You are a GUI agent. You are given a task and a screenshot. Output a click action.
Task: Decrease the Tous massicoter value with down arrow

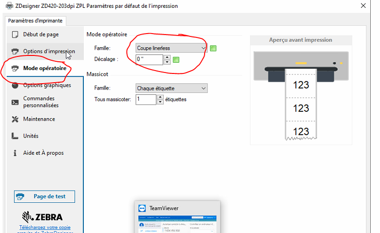160,102
